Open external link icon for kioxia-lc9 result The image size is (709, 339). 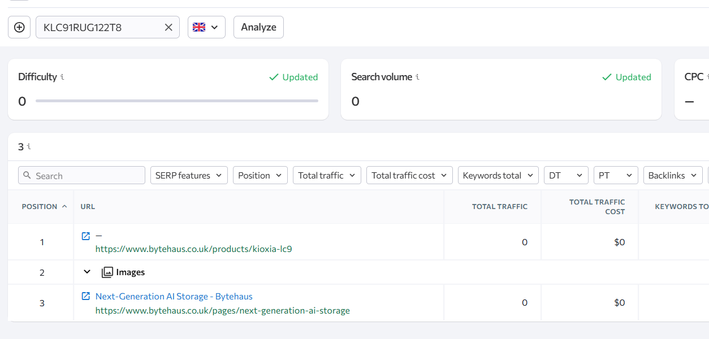click(86, 236)
